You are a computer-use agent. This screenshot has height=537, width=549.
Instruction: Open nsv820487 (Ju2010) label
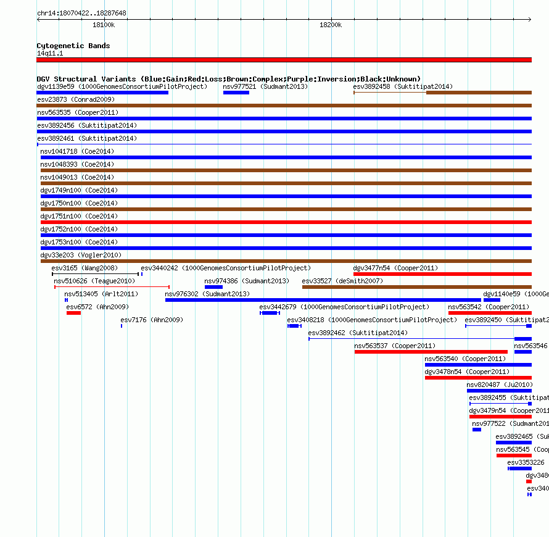coord(500,385)
